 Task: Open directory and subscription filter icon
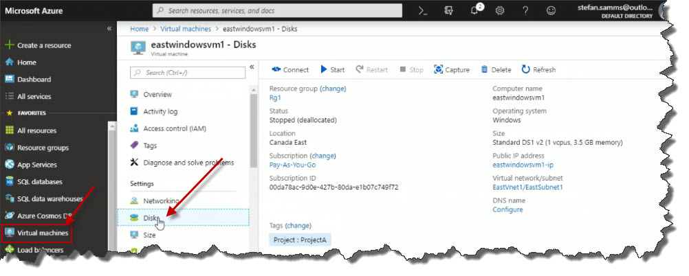pos(448,11)
